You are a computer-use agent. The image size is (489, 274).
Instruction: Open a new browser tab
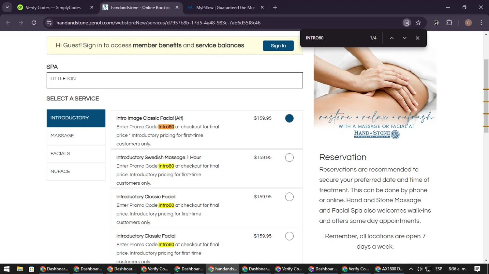275,7
